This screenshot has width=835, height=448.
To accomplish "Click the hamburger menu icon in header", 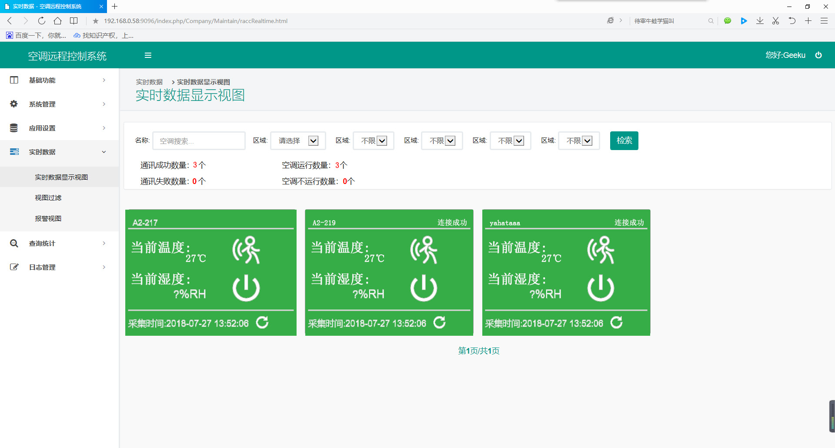I will pos(148,55).
